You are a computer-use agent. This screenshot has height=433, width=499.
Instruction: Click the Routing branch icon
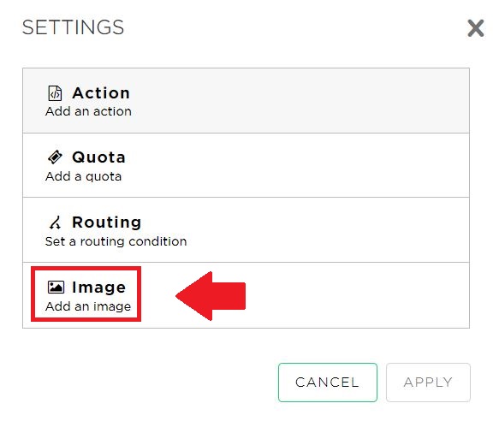tap(55, 222)
